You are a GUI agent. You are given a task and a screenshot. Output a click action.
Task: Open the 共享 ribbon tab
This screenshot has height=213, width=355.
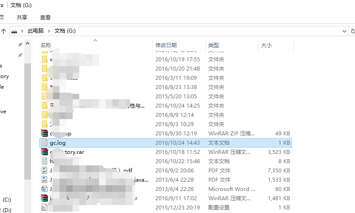22,18
